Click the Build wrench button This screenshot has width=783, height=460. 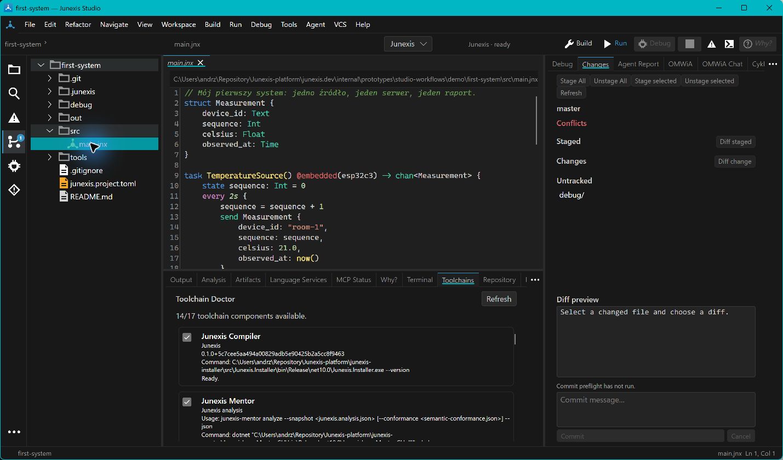coord(579,43)
